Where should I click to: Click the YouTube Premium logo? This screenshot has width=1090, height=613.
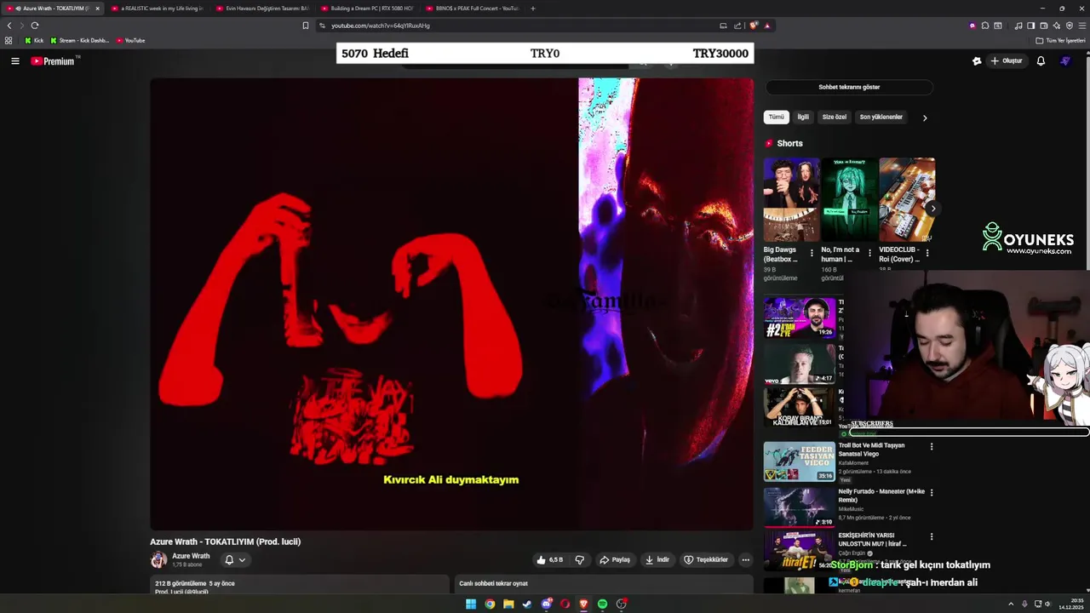point(53,61)
